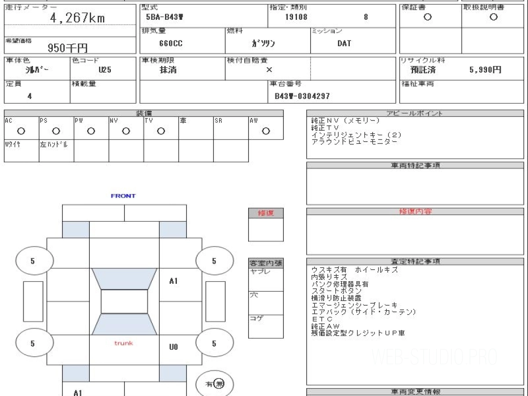Click the blue FRONT label above diagram

click(123, 196)
